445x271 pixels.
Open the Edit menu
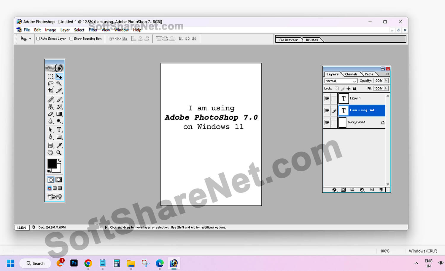coord(37,30)
